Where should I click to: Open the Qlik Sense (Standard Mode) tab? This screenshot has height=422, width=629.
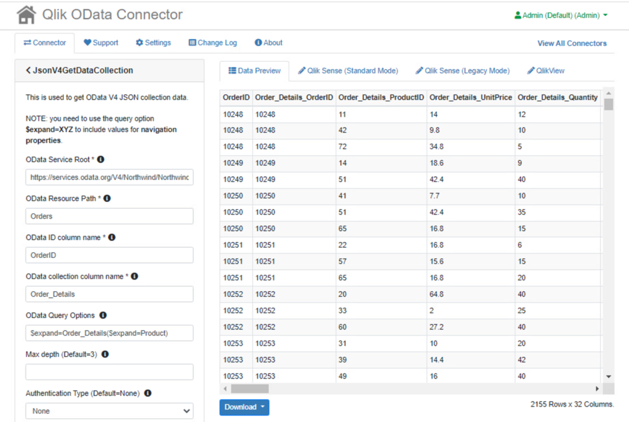348,71
